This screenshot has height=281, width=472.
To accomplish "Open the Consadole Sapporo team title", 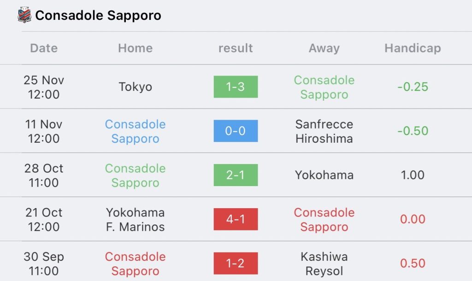I will (x=98, y=15).
